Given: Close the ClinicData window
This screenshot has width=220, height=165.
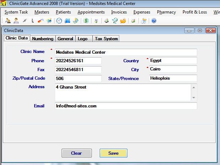Looking at the screenshot, I should [x=211, y=31].
